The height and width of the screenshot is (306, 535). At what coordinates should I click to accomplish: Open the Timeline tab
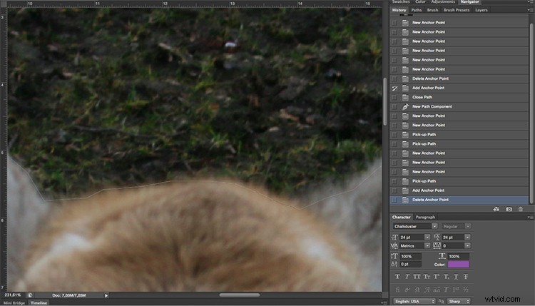click(39, 303)
